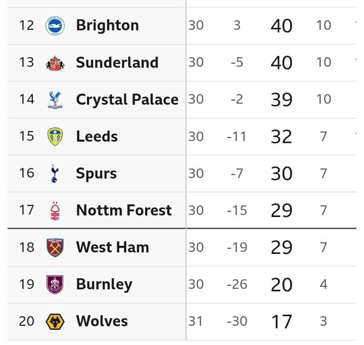The image size is (364, 345).
Task: Click the Leeds club crest
Action: pos(55,137)
